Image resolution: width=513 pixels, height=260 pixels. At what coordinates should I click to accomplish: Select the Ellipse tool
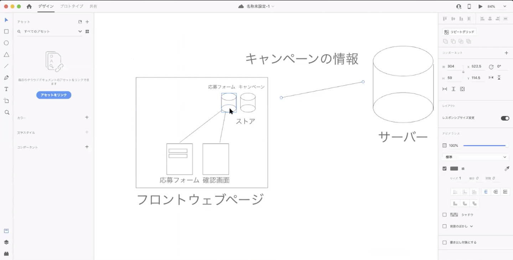pyautogui.click(x=6, y=43)
